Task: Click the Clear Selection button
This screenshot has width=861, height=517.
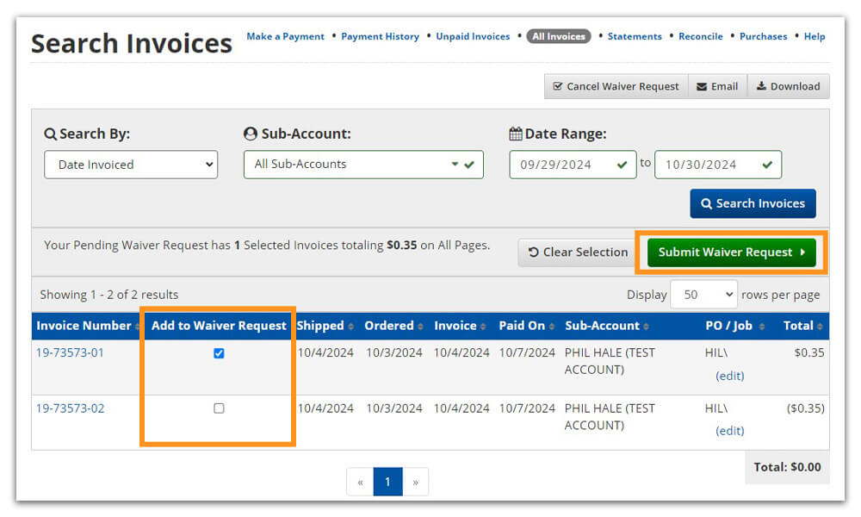Action: tap(577, 252)
